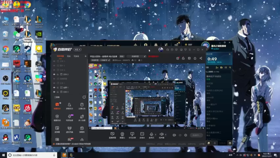Click the bottom customer-service notice link

73,144
